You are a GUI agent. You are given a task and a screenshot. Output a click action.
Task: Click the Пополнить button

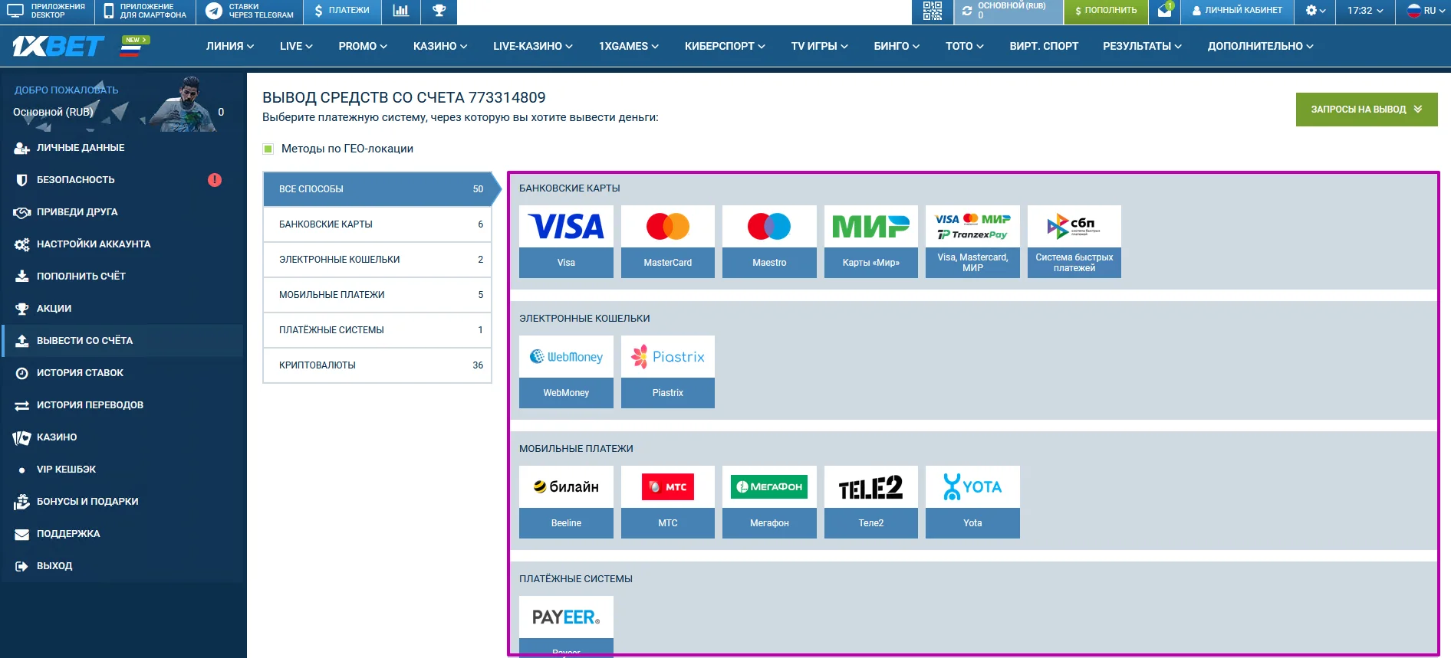(1106, 11)
